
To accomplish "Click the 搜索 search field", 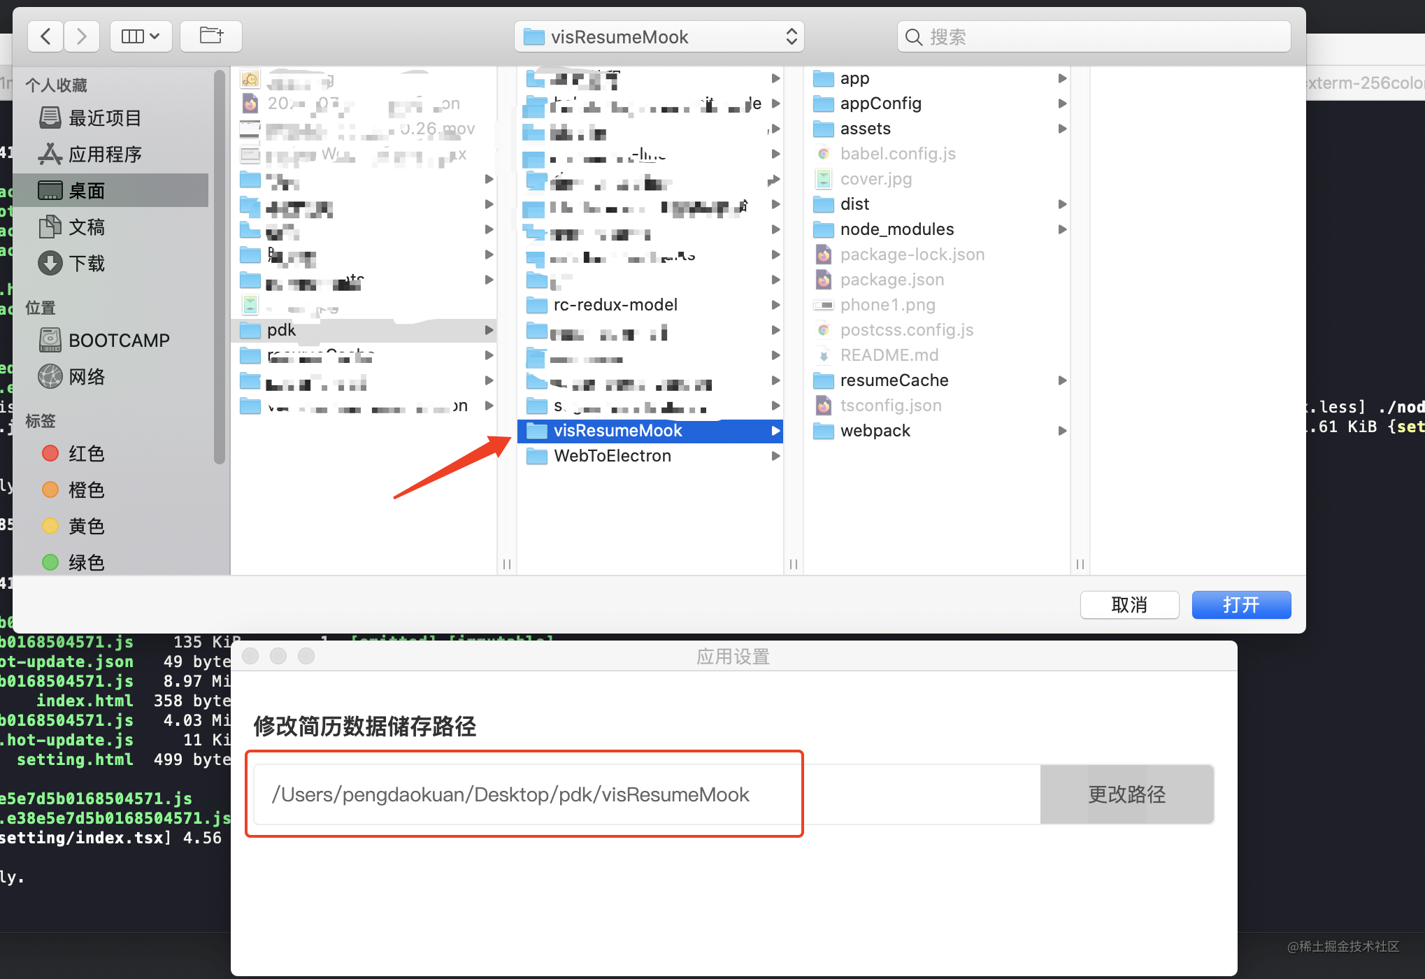I will (x=1094, y=36).
